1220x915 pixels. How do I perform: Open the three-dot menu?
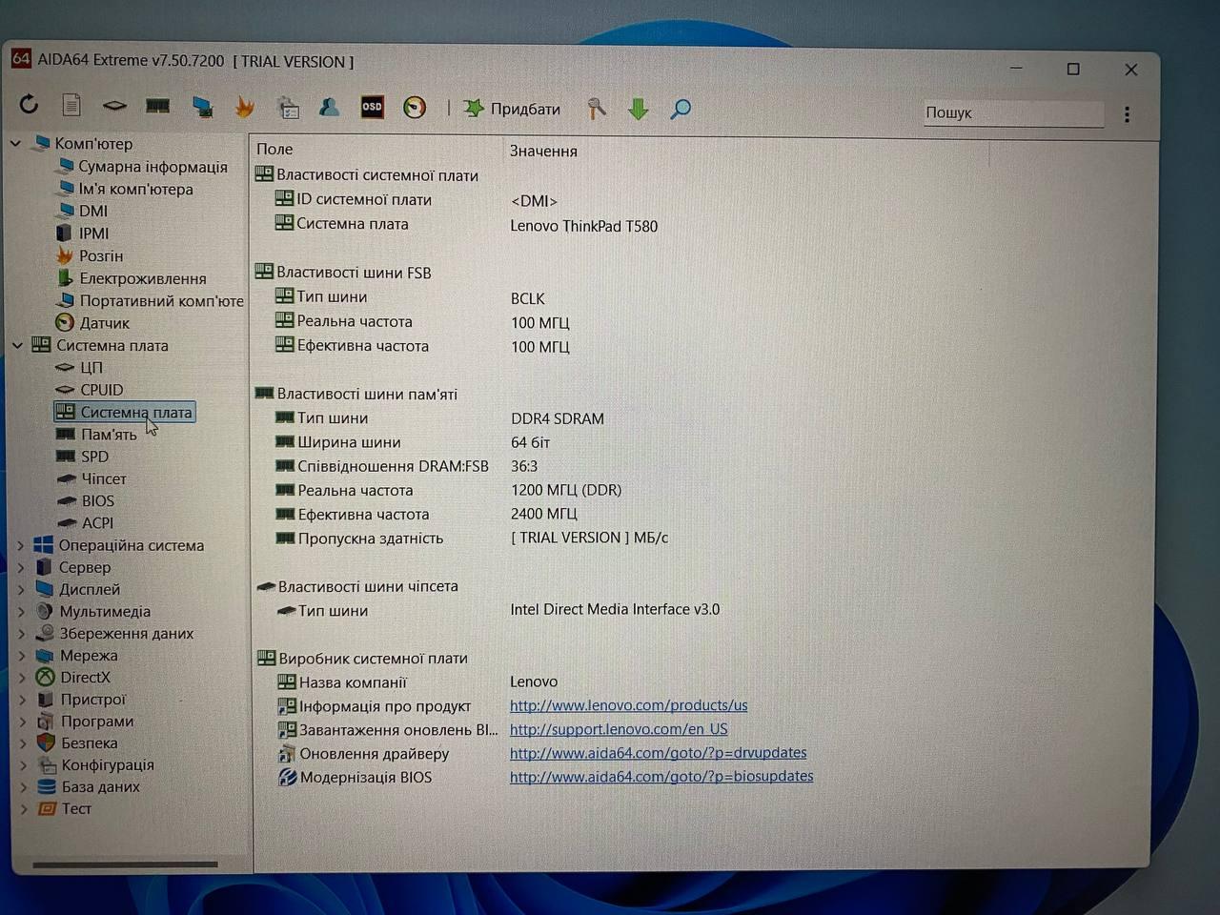(1127, 114)
